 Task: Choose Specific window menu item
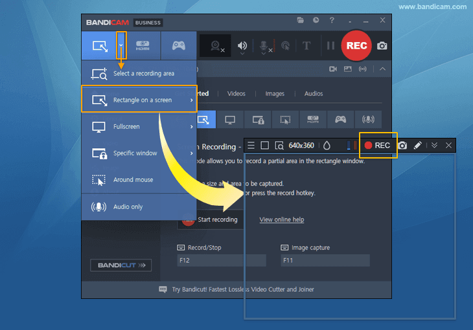(139, 153)
